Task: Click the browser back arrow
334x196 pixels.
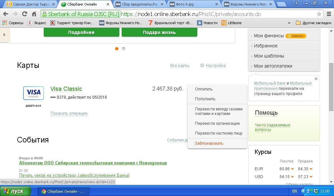Action: click(6, 14)
